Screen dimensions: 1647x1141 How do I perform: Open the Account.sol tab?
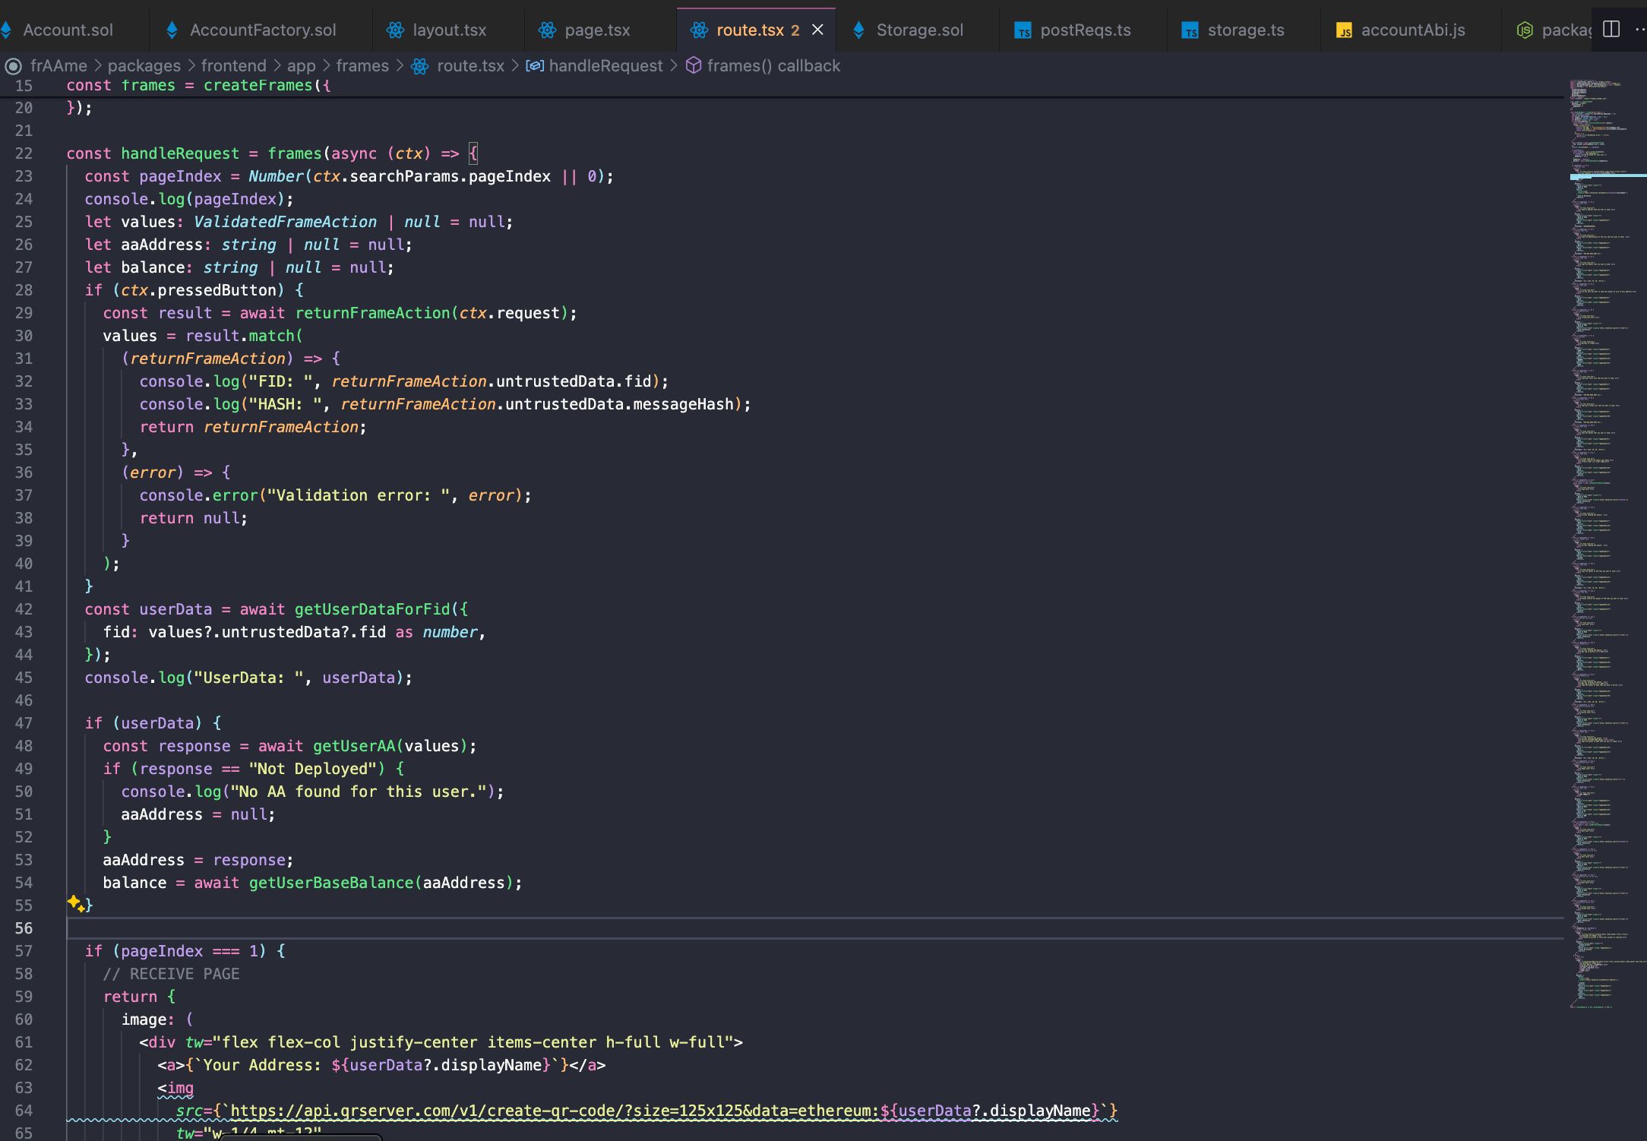tap(67, 30)
